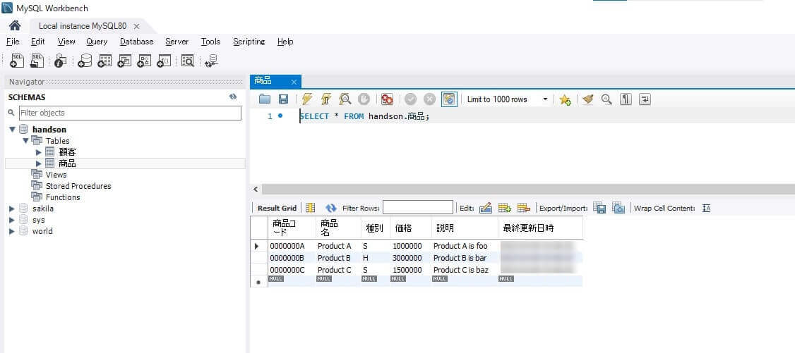Screen dimensions: 795x353
Task: Open SQL script file icon
Action: pyautogui.click(x=37, y=61)
